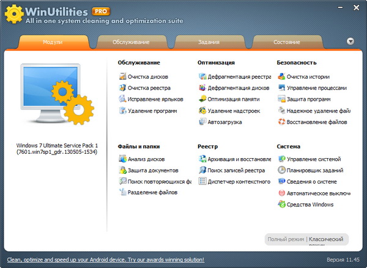Open Очистка реестра tool icon

122,88
